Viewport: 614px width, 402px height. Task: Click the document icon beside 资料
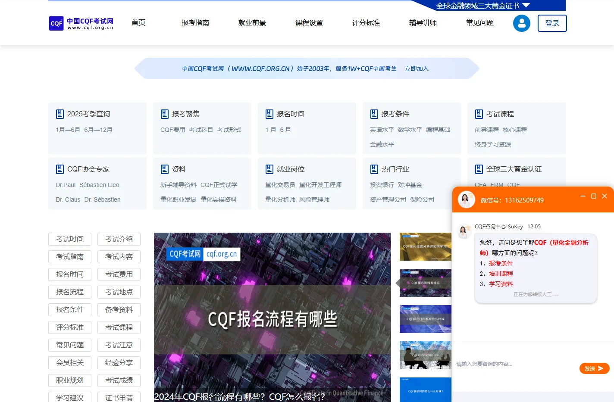pyautogui.click(x=165, y=169)
